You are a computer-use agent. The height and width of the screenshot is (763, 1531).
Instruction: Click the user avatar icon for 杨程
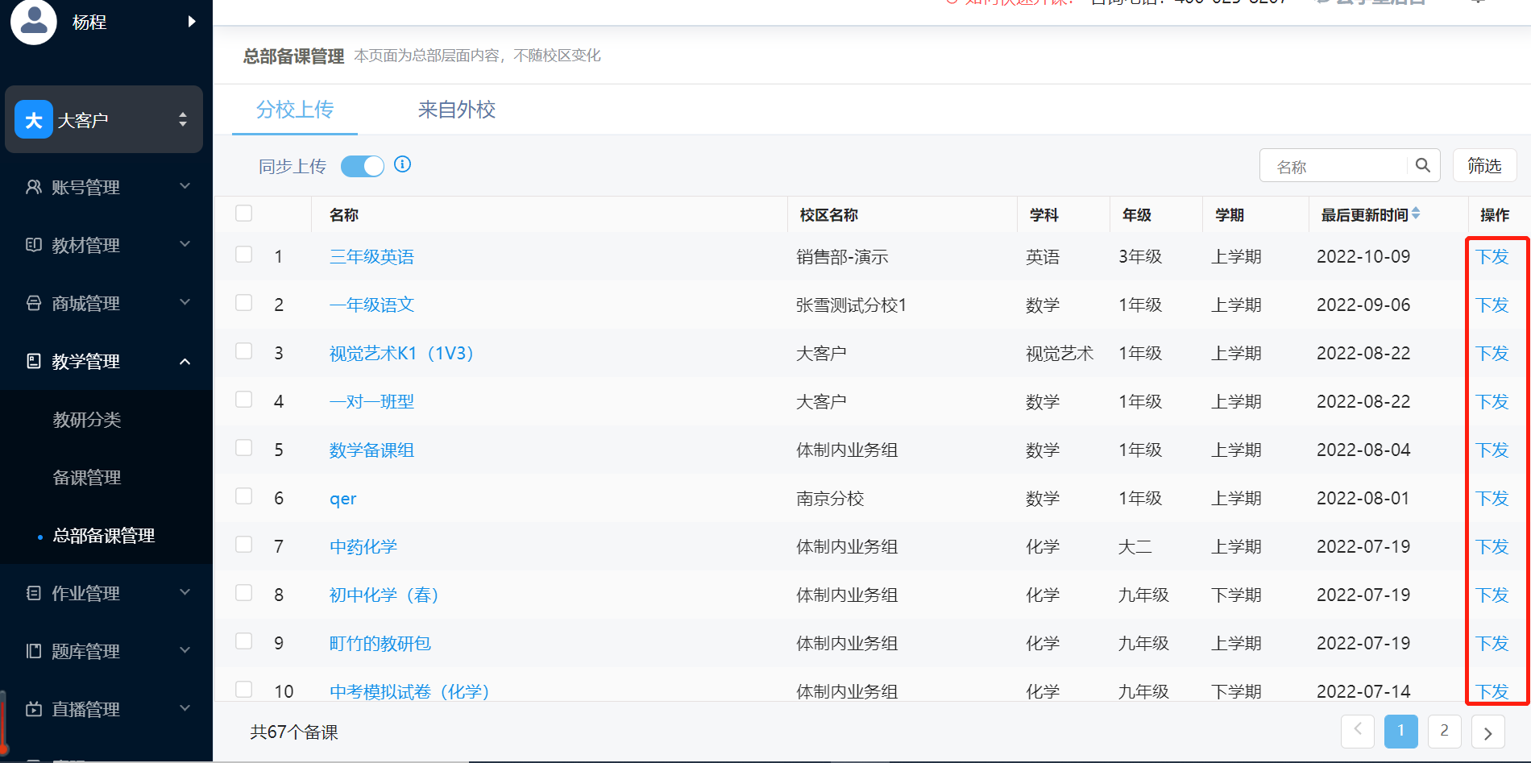tap(34, 21)
